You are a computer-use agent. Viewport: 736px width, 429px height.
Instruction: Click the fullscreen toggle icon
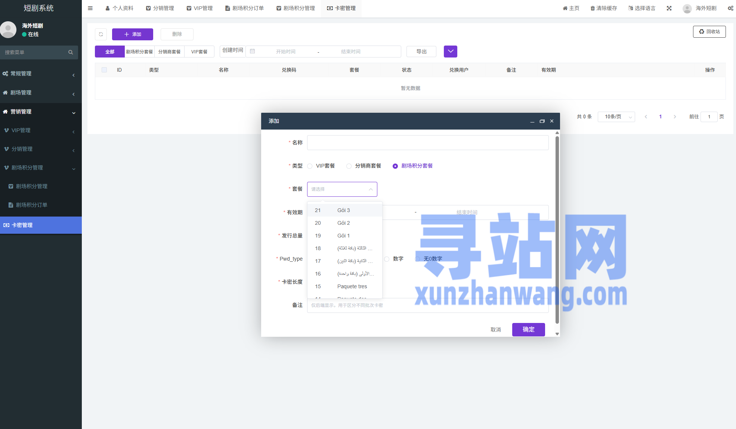pos(669,8)
